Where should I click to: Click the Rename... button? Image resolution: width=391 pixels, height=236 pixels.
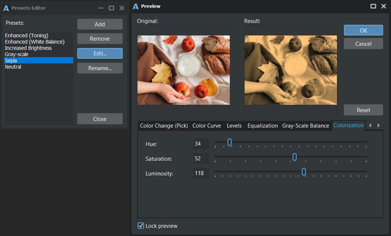(x=100, y=68)
